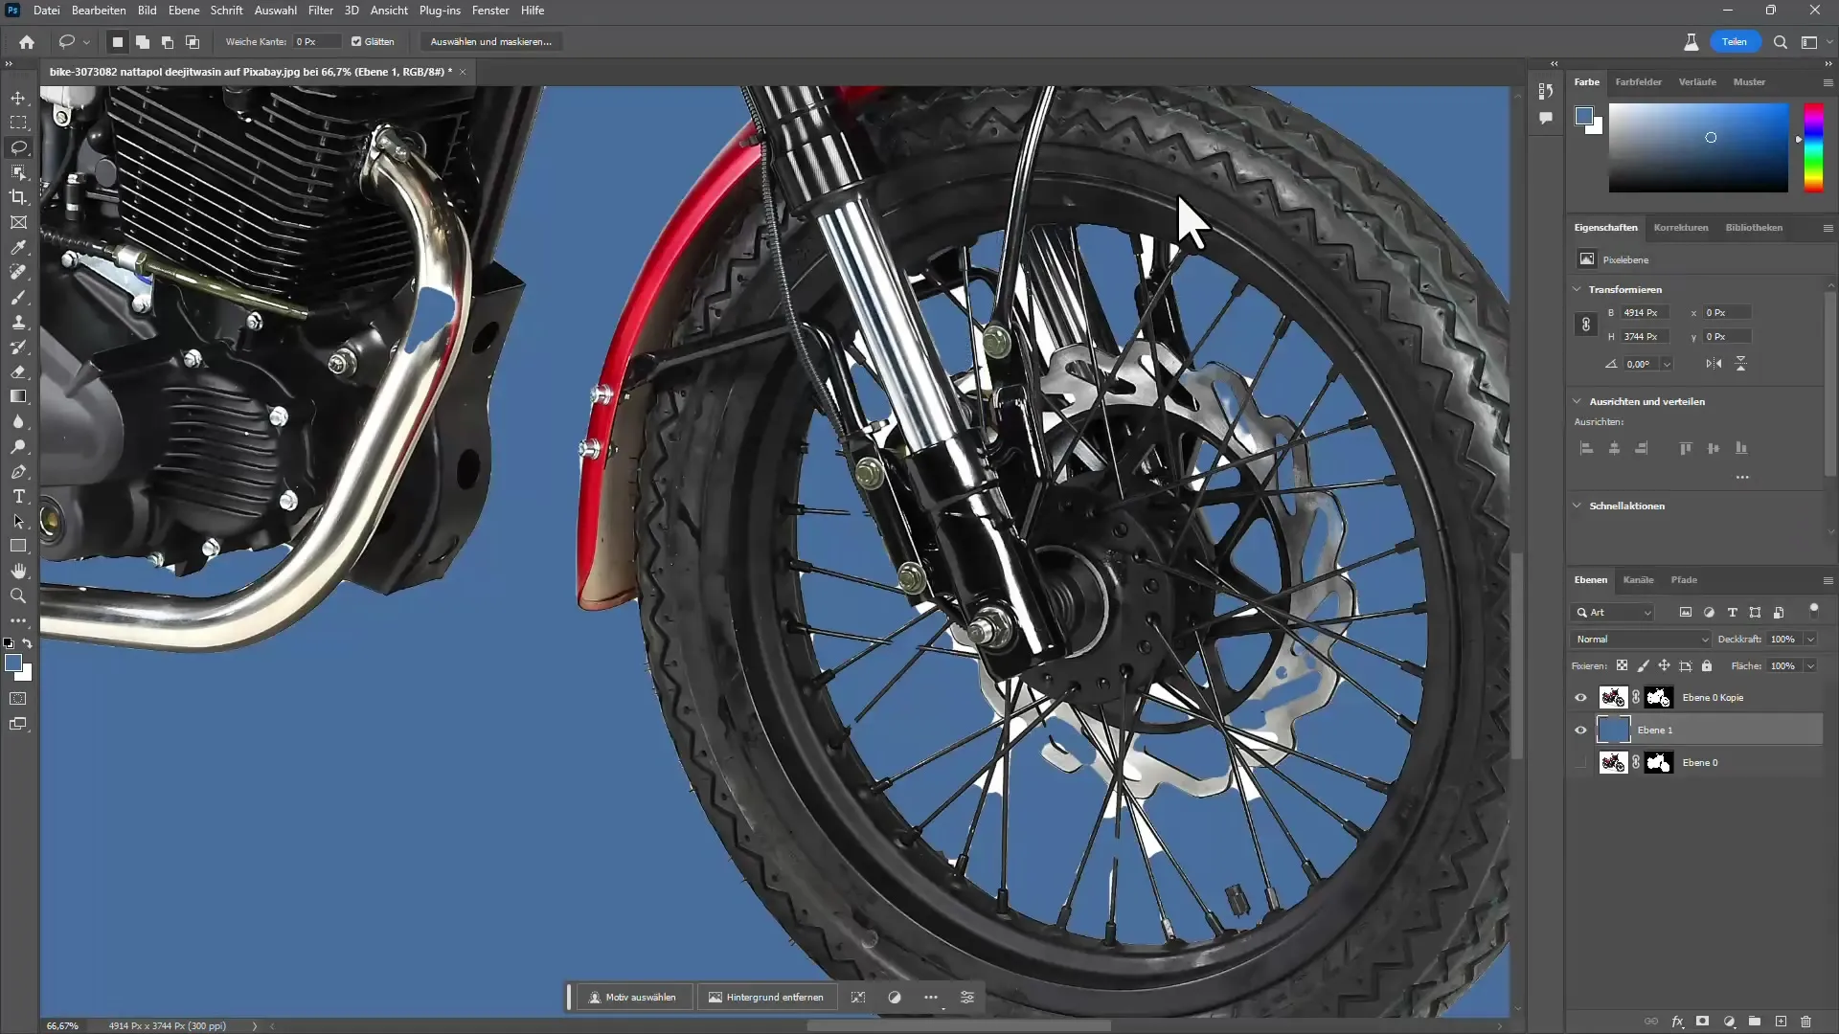Select the Brush tool

(19, 300)
